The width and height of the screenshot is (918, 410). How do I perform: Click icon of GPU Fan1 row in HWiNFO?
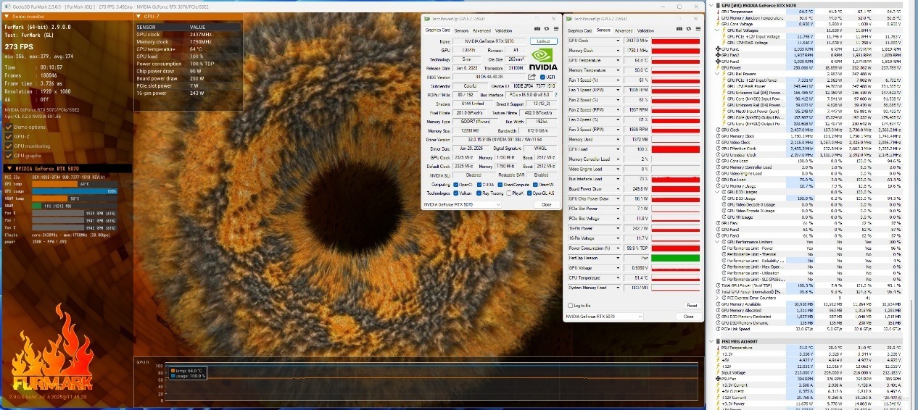[x=718, y=50]
